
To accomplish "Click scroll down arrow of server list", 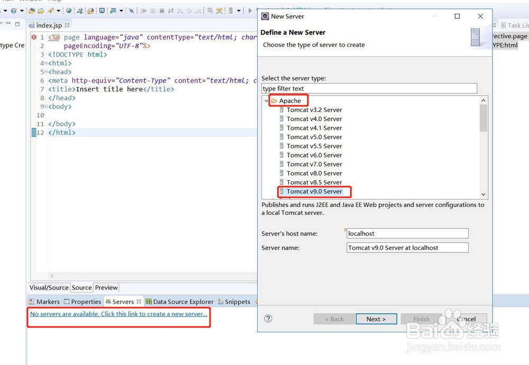I will 484,194.
